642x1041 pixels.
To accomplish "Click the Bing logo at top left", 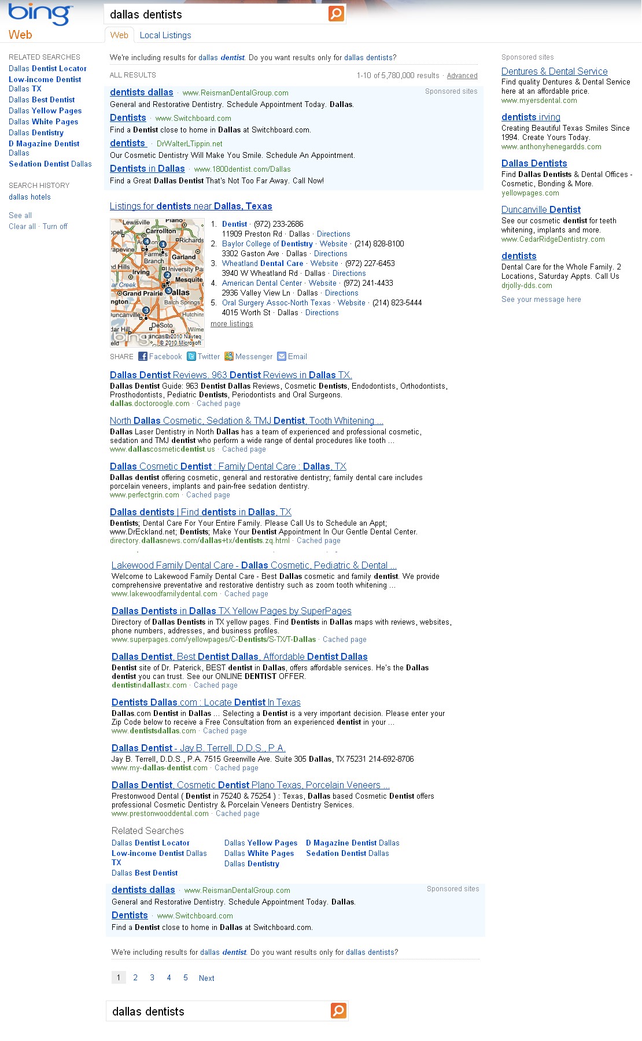I will coord(40,14).
